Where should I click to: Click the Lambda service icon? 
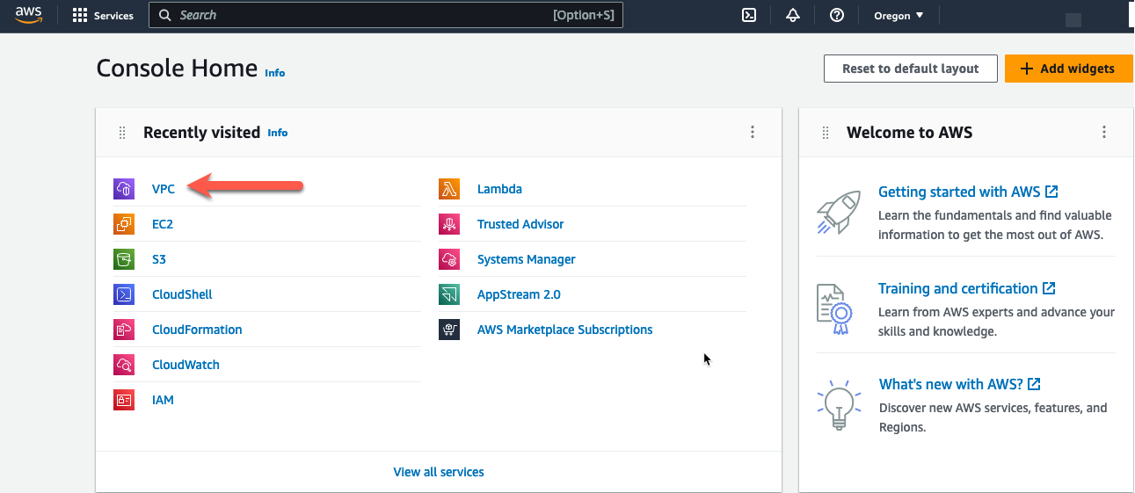click(449, 189)
